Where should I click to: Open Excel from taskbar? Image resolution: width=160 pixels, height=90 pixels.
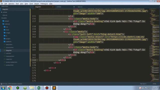coord(39,88)
